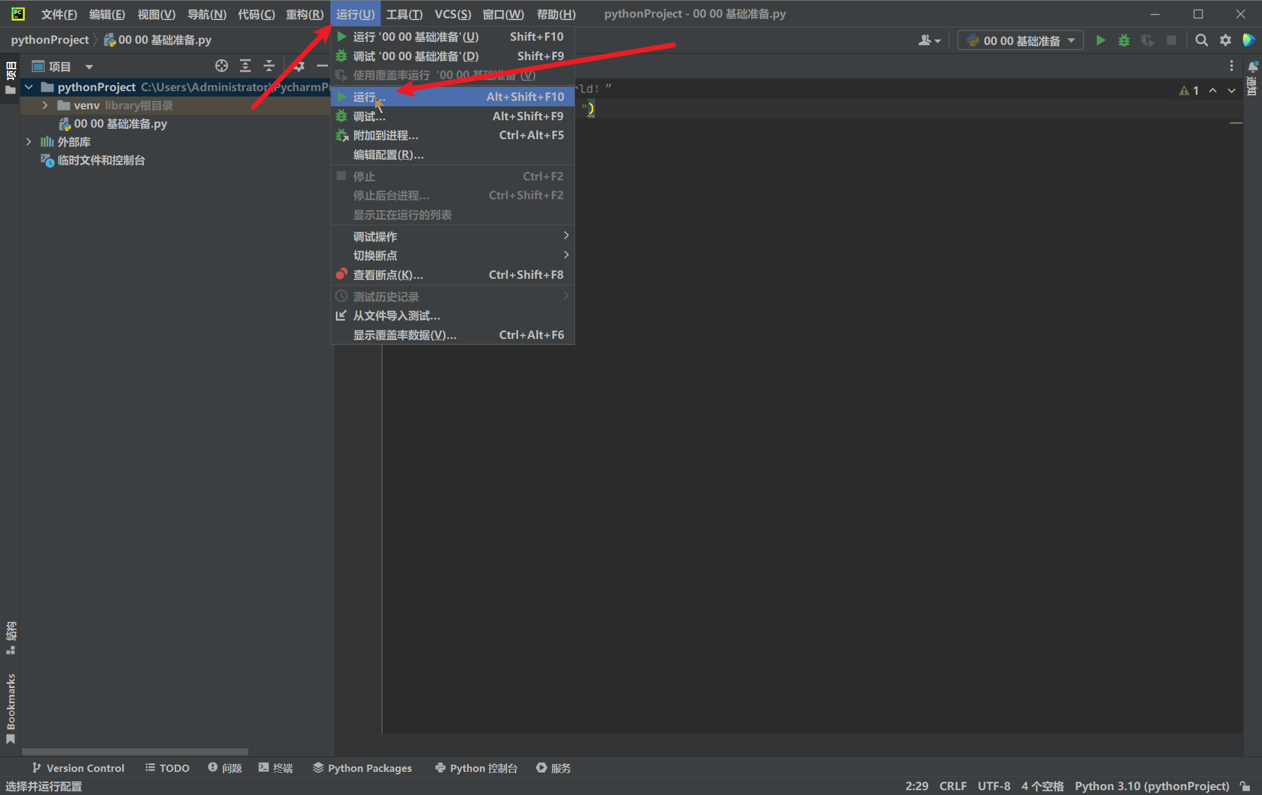The height and width of the screenshot is (795, 1262).
Task: Click the warning indicator showing 1 problem
Action: tap(1189, 90)
